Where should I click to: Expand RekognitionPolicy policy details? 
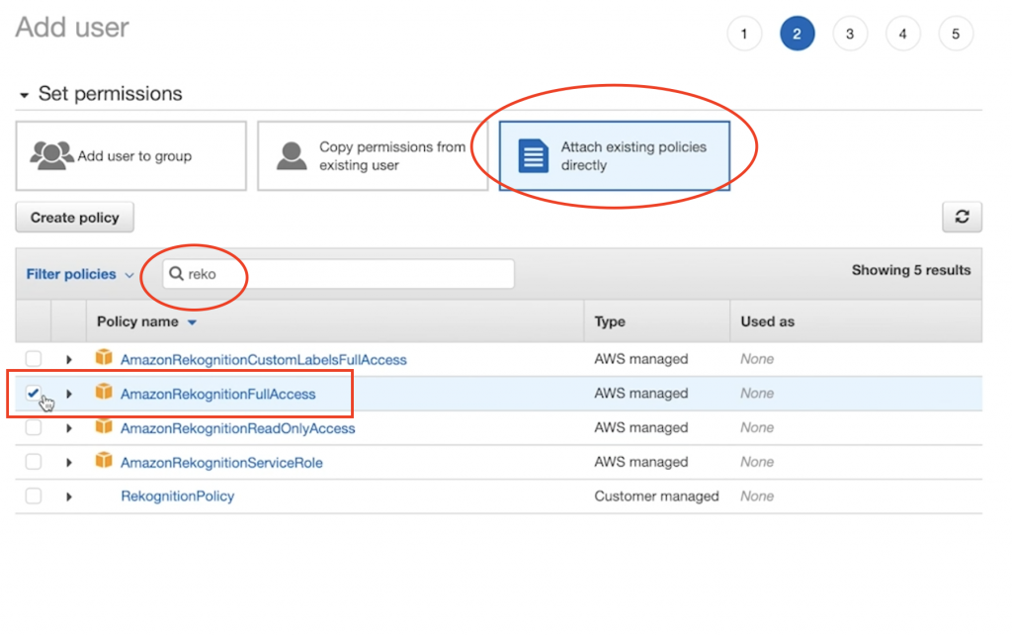(x=69, y=497)
